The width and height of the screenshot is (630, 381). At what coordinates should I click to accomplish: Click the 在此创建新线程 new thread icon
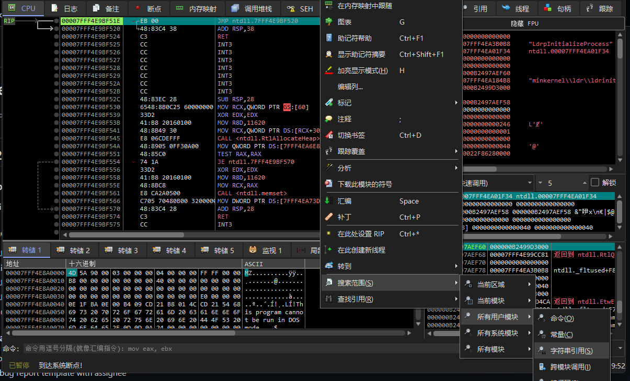tap(329, 250)
